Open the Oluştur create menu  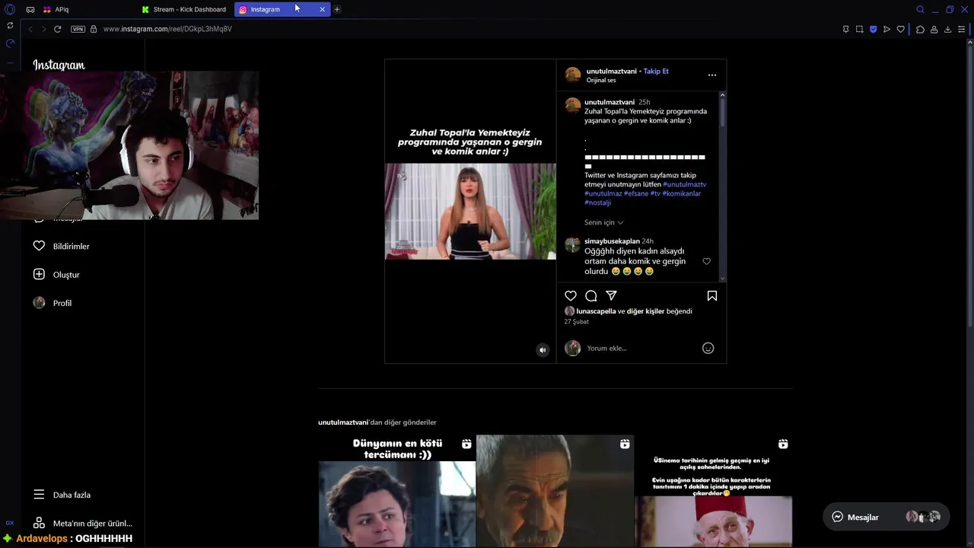pyautogui.click(x=57, y=275)
